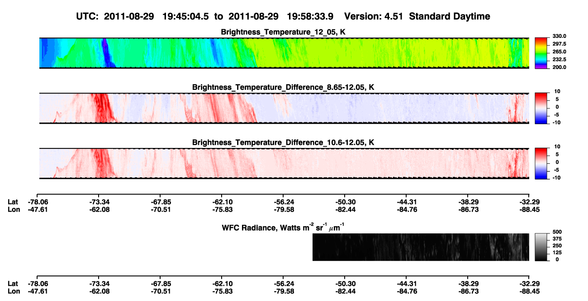This screenshot has height=301, width=588.
Task: Click the '125' grayscale bar label
Action: pyautogui.click(x=558, y=252)
